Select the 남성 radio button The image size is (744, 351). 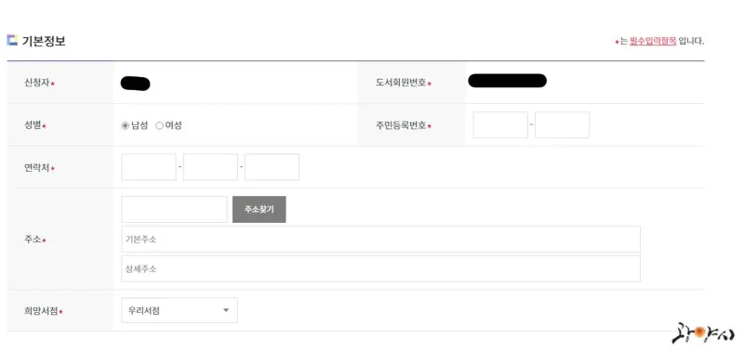tap(126, 125)
